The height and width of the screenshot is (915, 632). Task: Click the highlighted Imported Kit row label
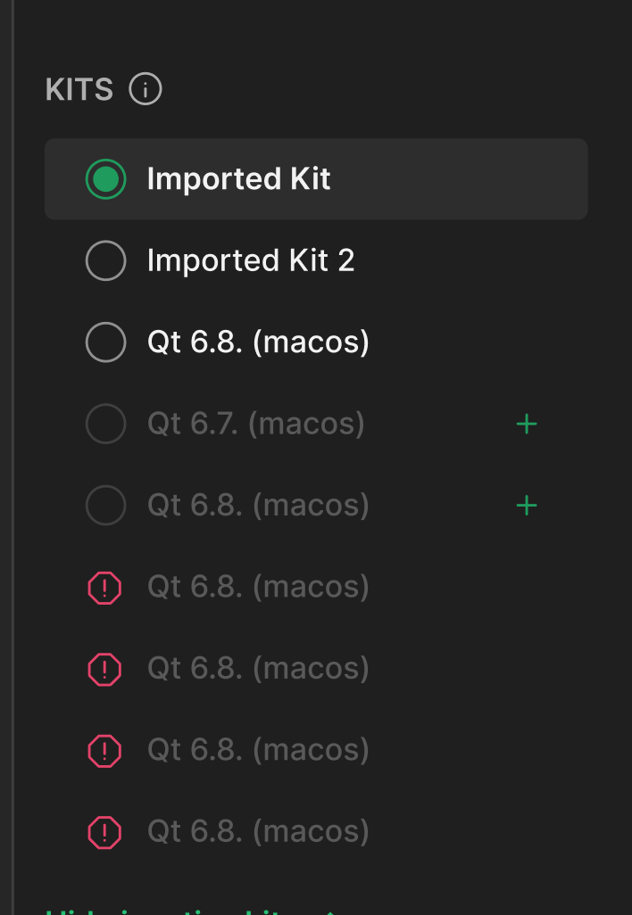coord(238,179)
